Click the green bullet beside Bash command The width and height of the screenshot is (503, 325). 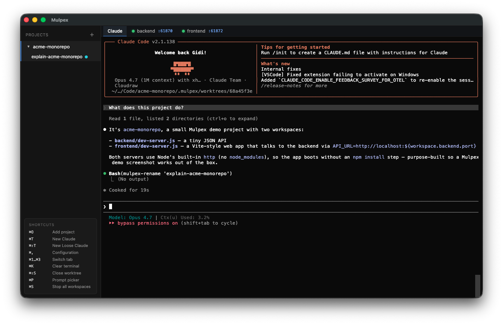coord(105,174)
